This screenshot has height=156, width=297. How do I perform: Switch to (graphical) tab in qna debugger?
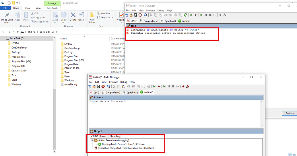click(168, 21)
